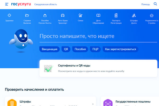Screen dimensions: 159x106
Task: Click the Госуслуги logo
Action: 21,4
